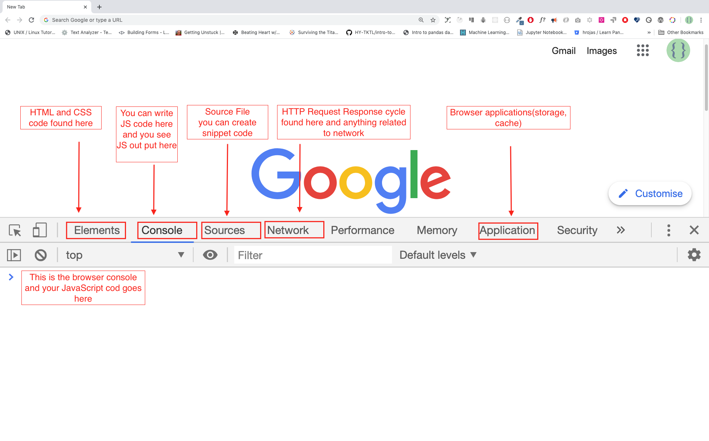
Task: Switch to the Network tab
Action: click(x=288, y=230)
